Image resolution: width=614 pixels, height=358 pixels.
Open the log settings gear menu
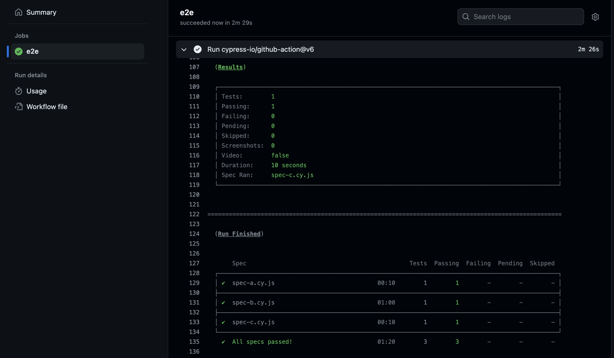[595, 17]
